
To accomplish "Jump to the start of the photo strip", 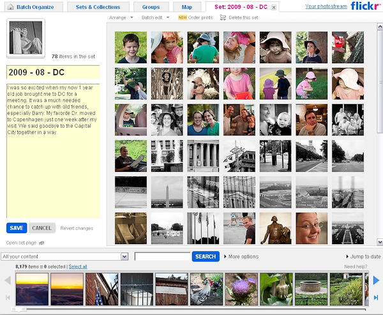I will [8, 298].
